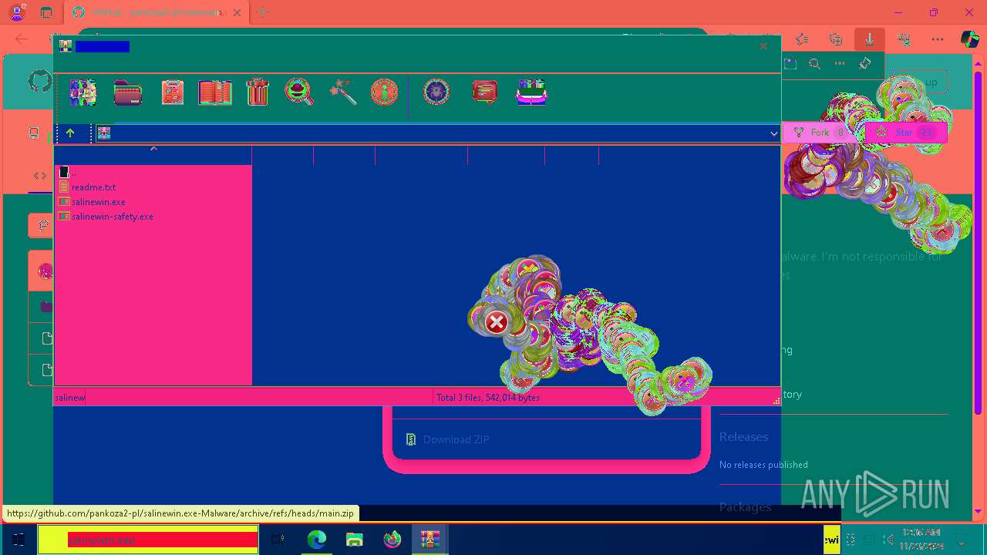The height and width of the screenshot is (555, 987).
Task: Go up one folder with the arrow button
Action: coord(70,133)
